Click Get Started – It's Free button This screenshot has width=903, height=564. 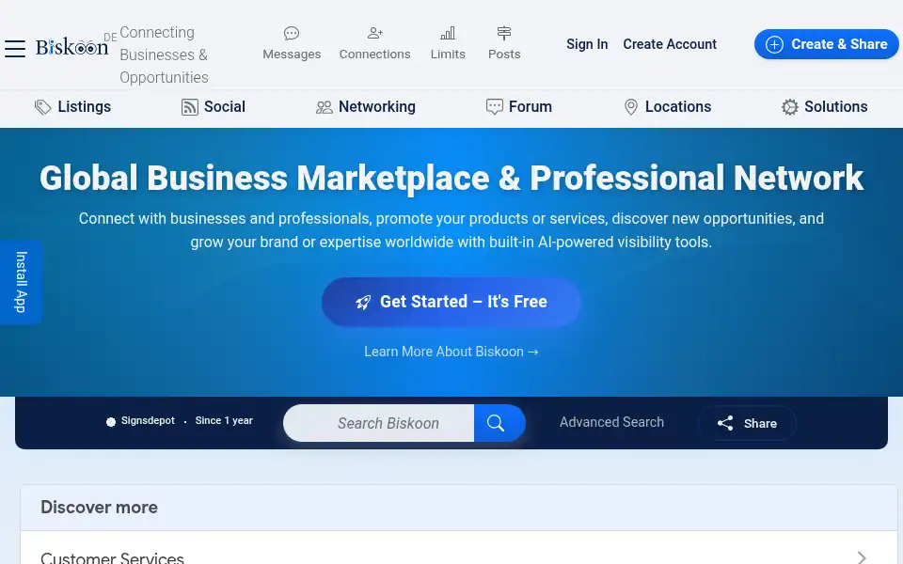coord(451,302)
